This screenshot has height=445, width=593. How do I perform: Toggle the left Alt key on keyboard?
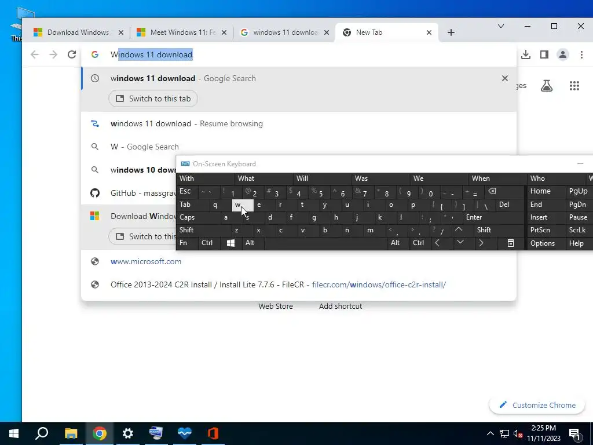click(x=252, y=243)
